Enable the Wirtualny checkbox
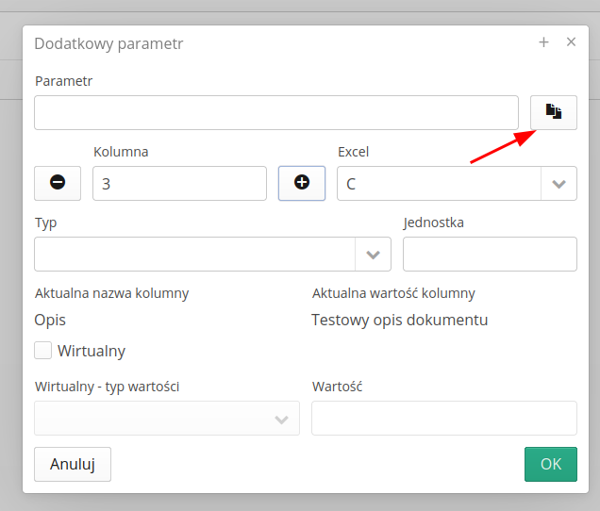600x511 pixels. click(43, 351)
